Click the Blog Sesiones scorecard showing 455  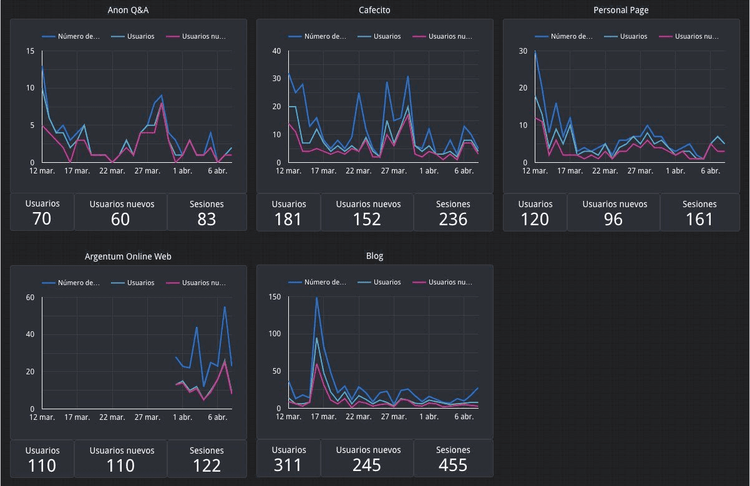click(453, 459)
